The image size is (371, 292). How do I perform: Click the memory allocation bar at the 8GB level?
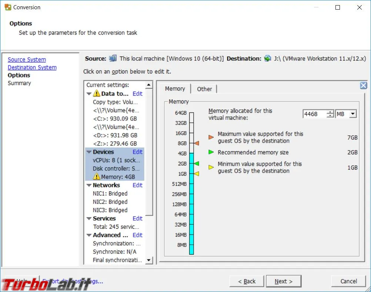pos(191,143)
